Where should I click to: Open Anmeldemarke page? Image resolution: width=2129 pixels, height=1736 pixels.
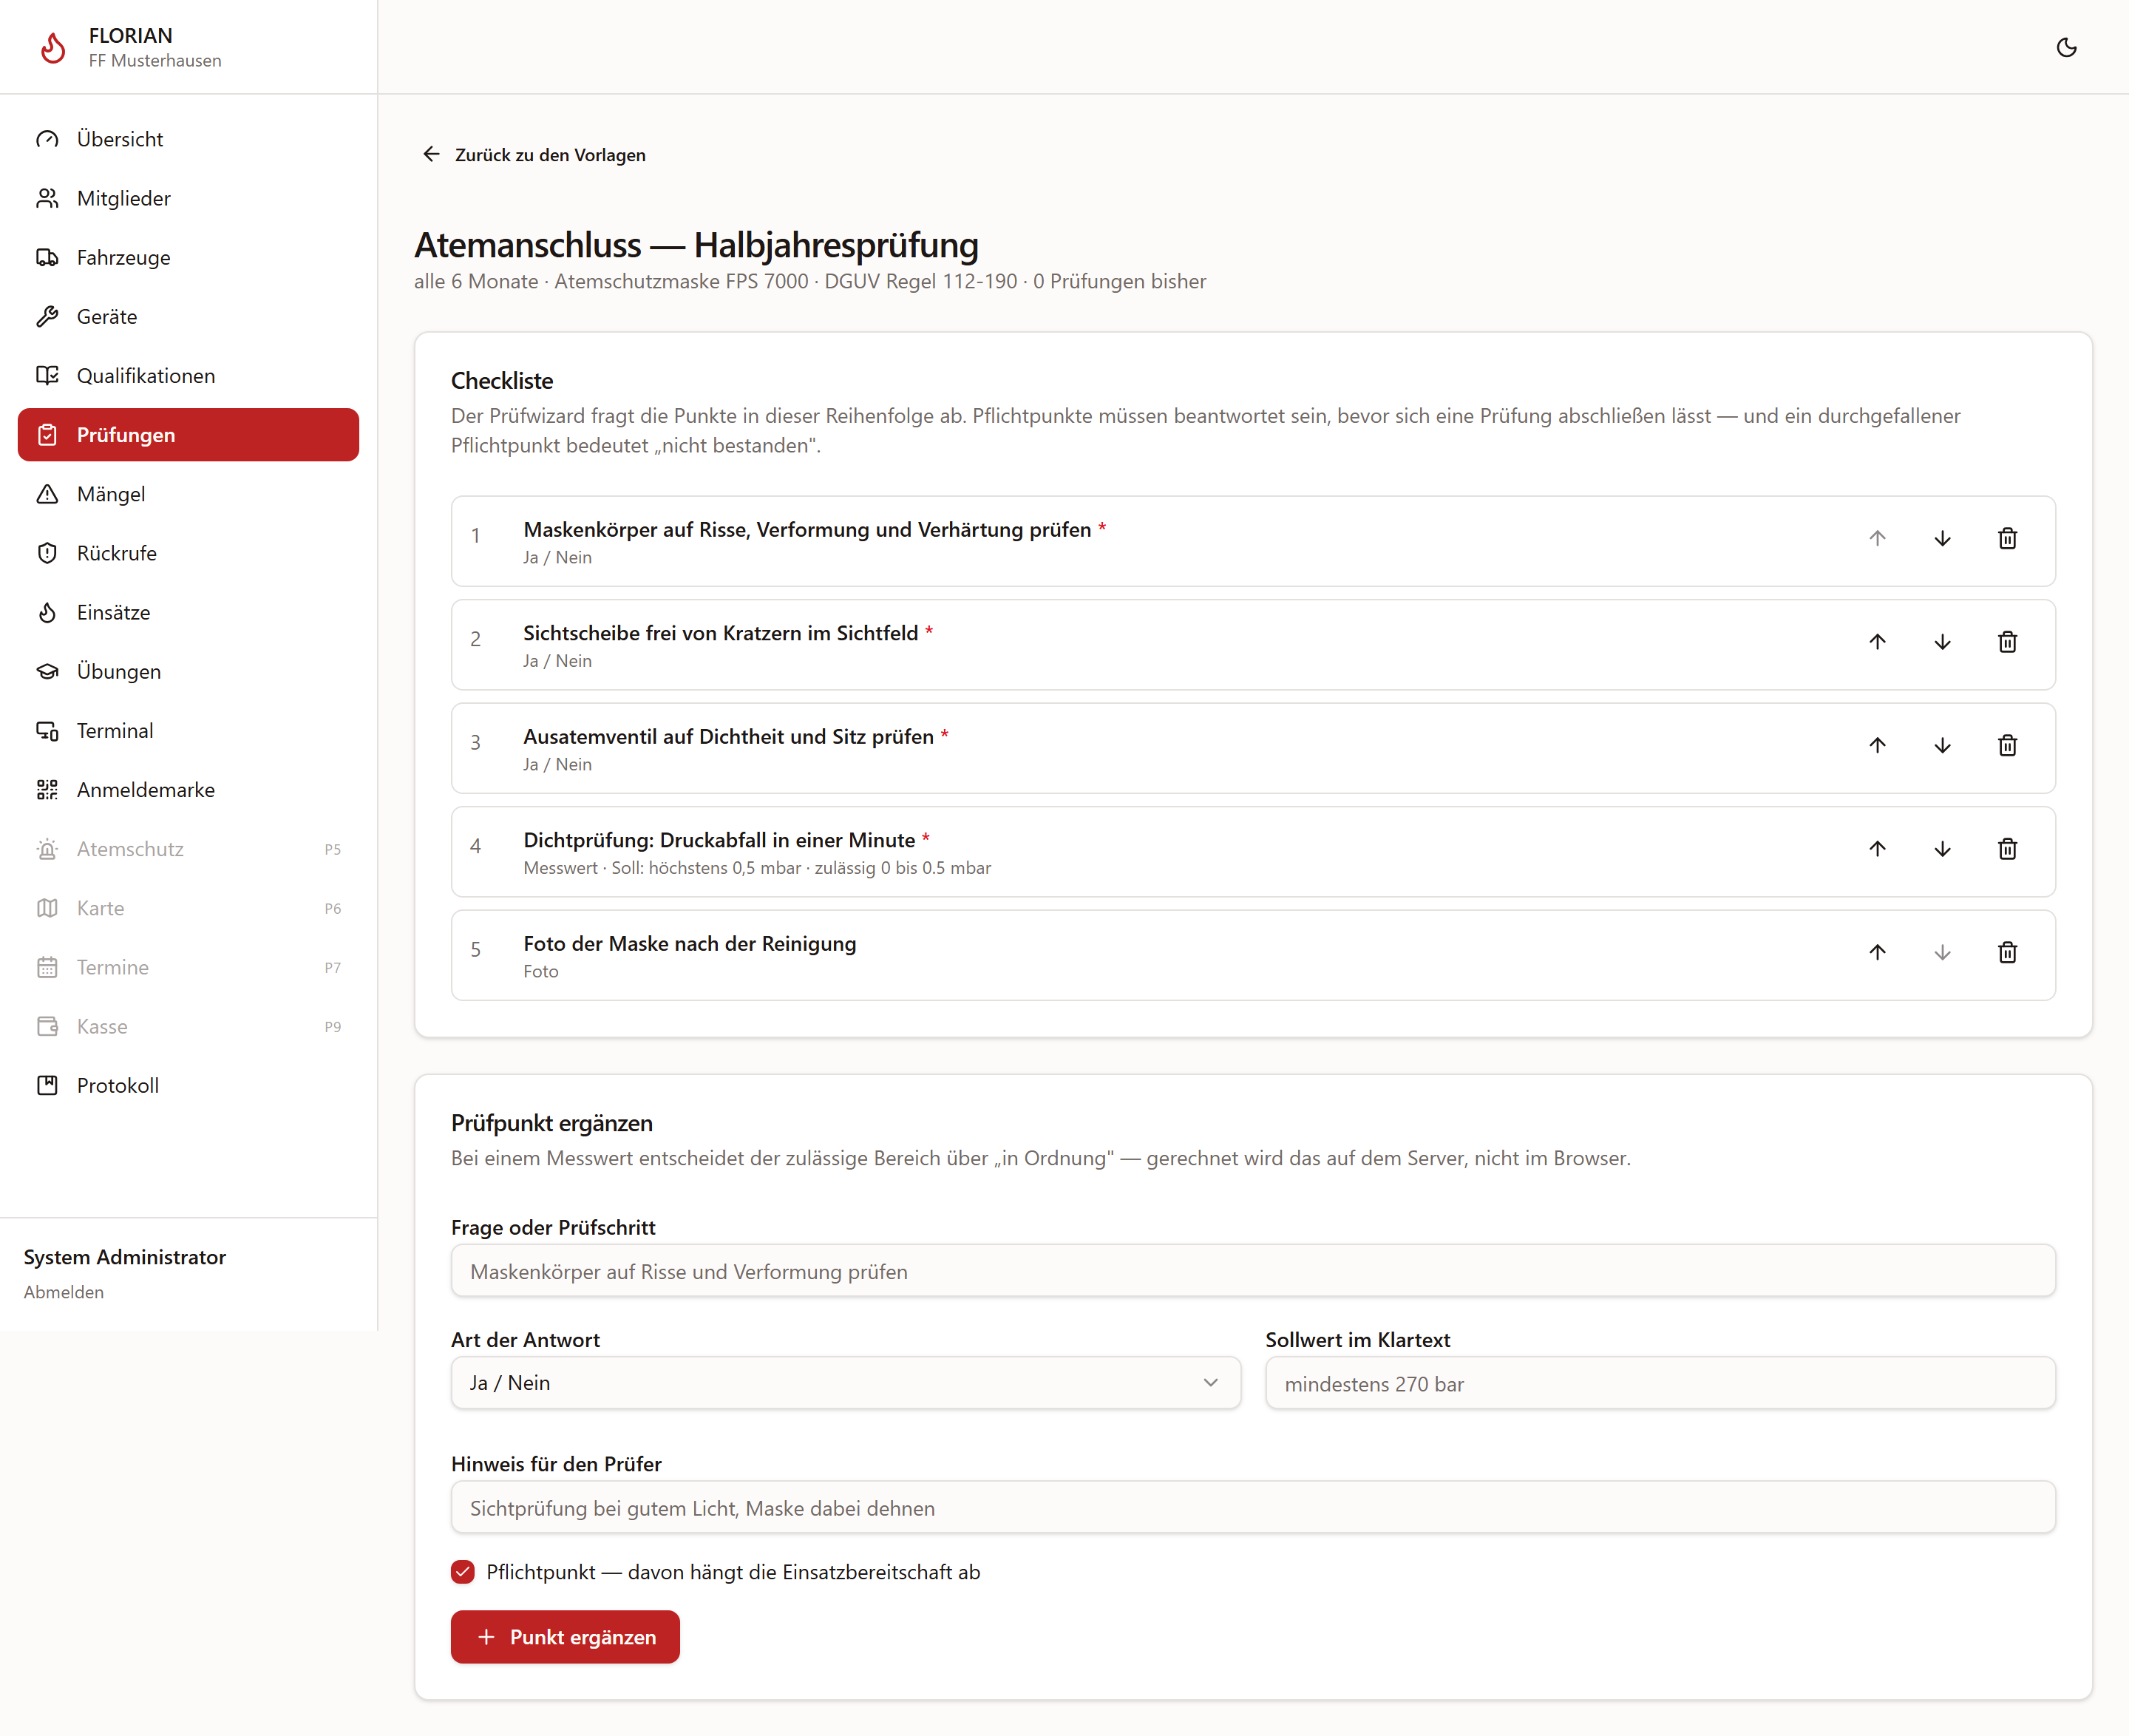188,790
